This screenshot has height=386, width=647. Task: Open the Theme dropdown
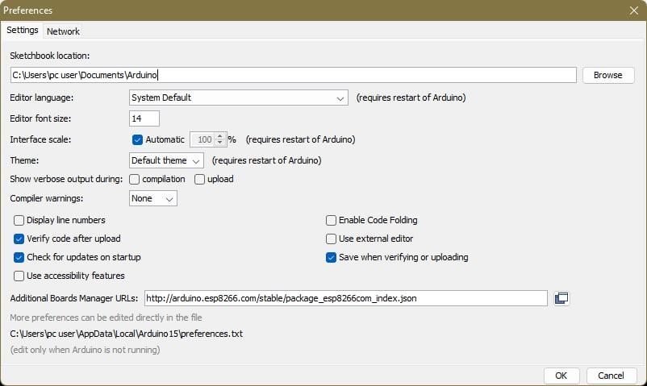click(166, 160)
